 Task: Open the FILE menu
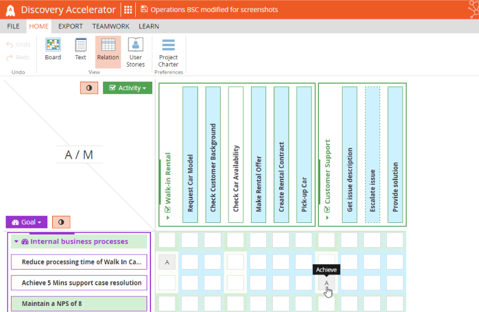(x=13, y=27)
